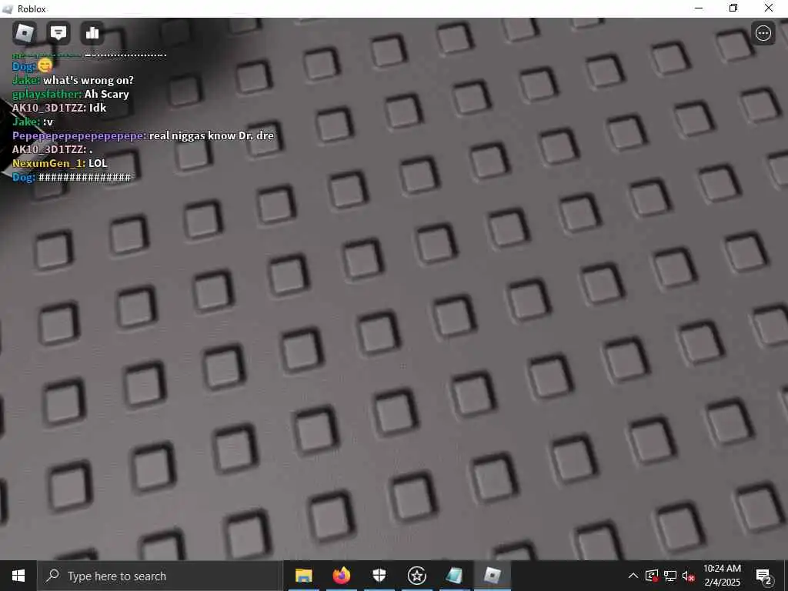Click the tray icon with red dot
Screen dimensions: 788x591
(652, 576)
